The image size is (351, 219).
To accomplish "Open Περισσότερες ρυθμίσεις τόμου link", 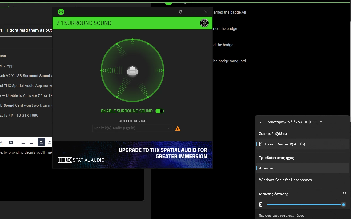I will pos(281,216).
